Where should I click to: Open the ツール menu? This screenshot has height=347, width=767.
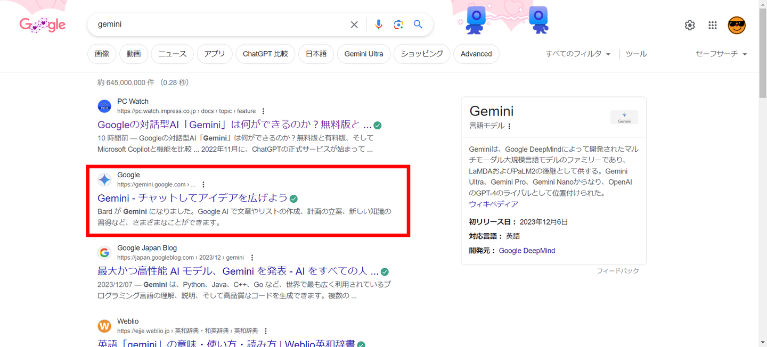coord(636,54)
